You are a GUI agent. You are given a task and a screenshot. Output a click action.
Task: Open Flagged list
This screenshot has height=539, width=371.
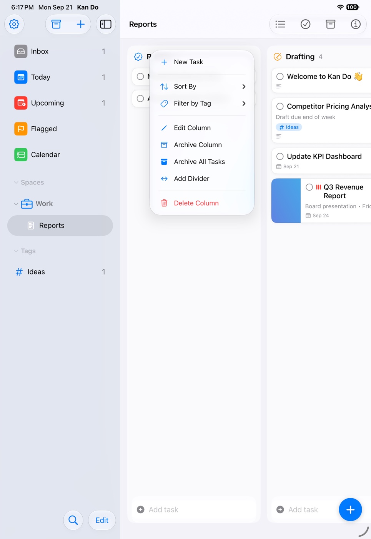point(60,129)
